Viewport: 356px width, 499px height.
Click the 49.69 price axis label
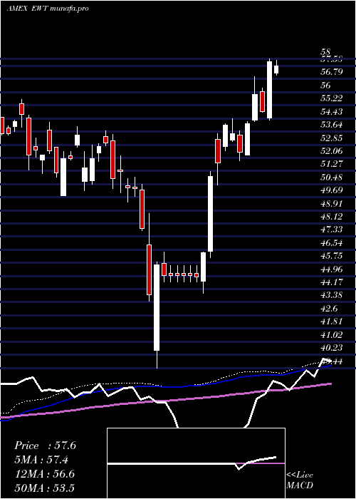332,190
